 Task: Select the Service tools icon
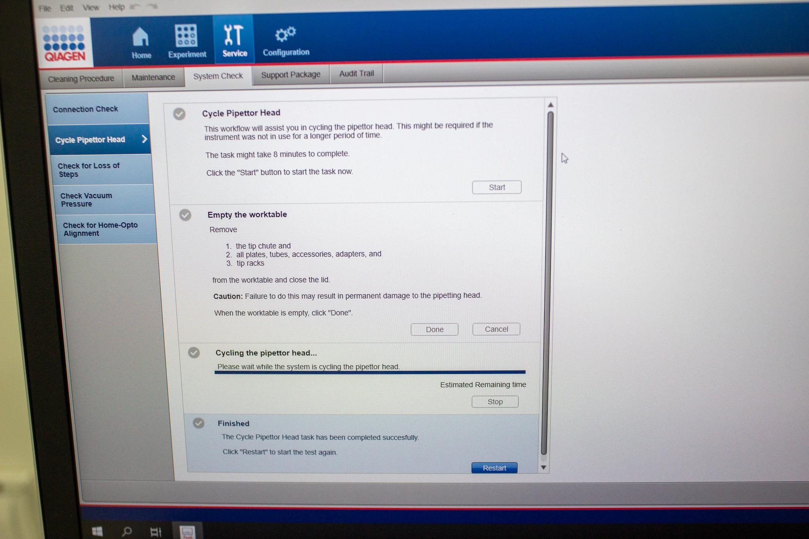(x=233, y=36)
